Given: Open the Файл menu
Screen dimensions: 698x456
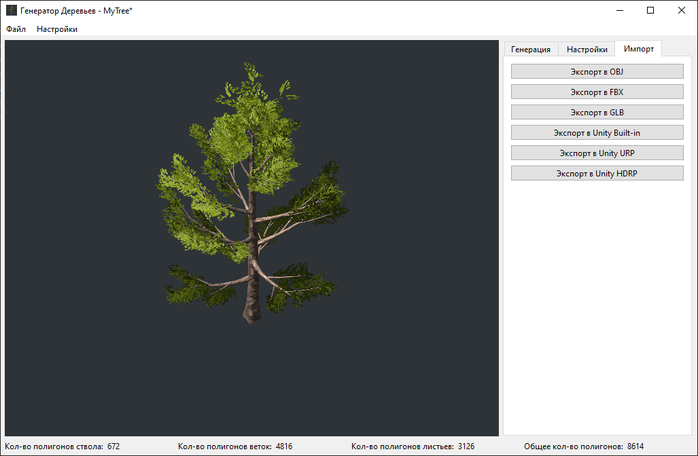Looking at the screenshot, I should pyautogui.click(x=16, y=29).
